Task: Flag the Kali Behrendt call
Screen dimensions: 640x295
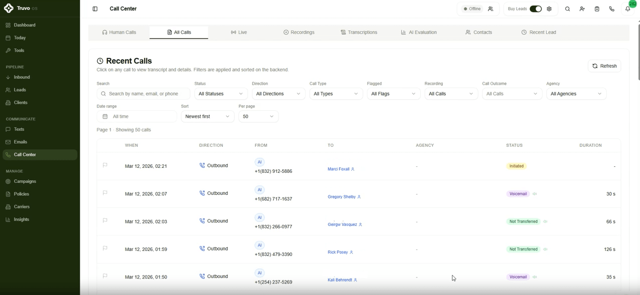Action: point(105,276)
